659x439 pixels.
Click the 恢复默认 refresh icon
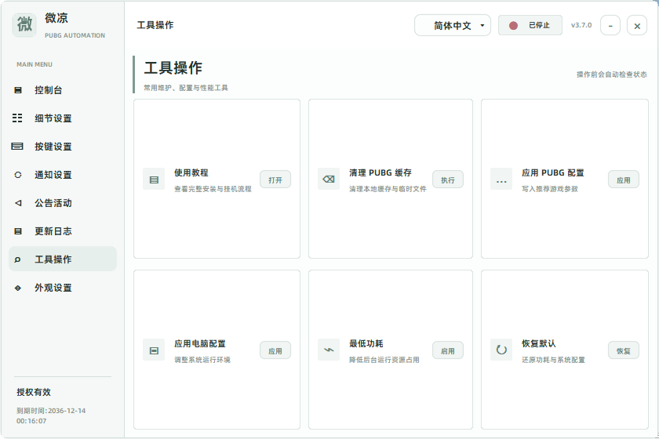[x=501, y=350]
